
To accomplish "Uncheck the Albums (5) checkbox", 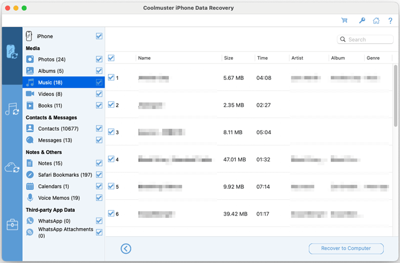I will coord(99,71).
